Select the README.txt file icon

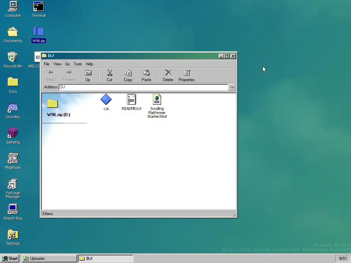(x=131, y=102)
